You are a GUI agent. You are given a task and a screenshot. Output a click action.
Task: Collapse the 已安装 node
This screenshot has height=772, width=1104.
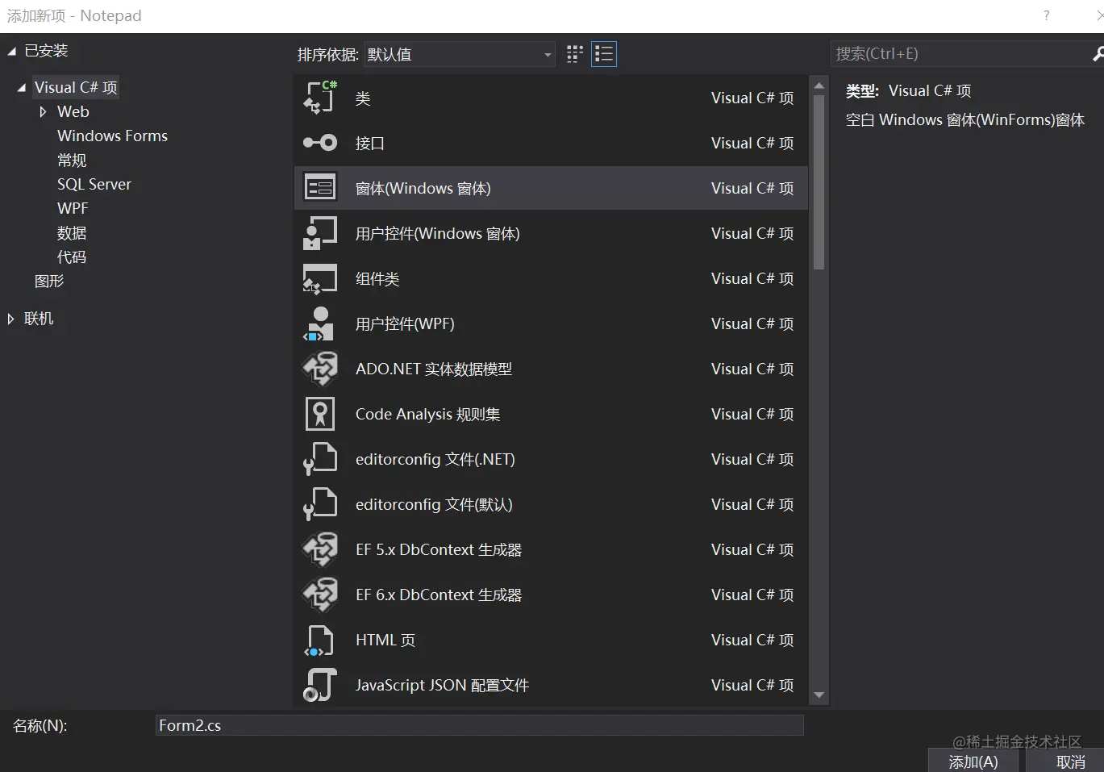12,51
